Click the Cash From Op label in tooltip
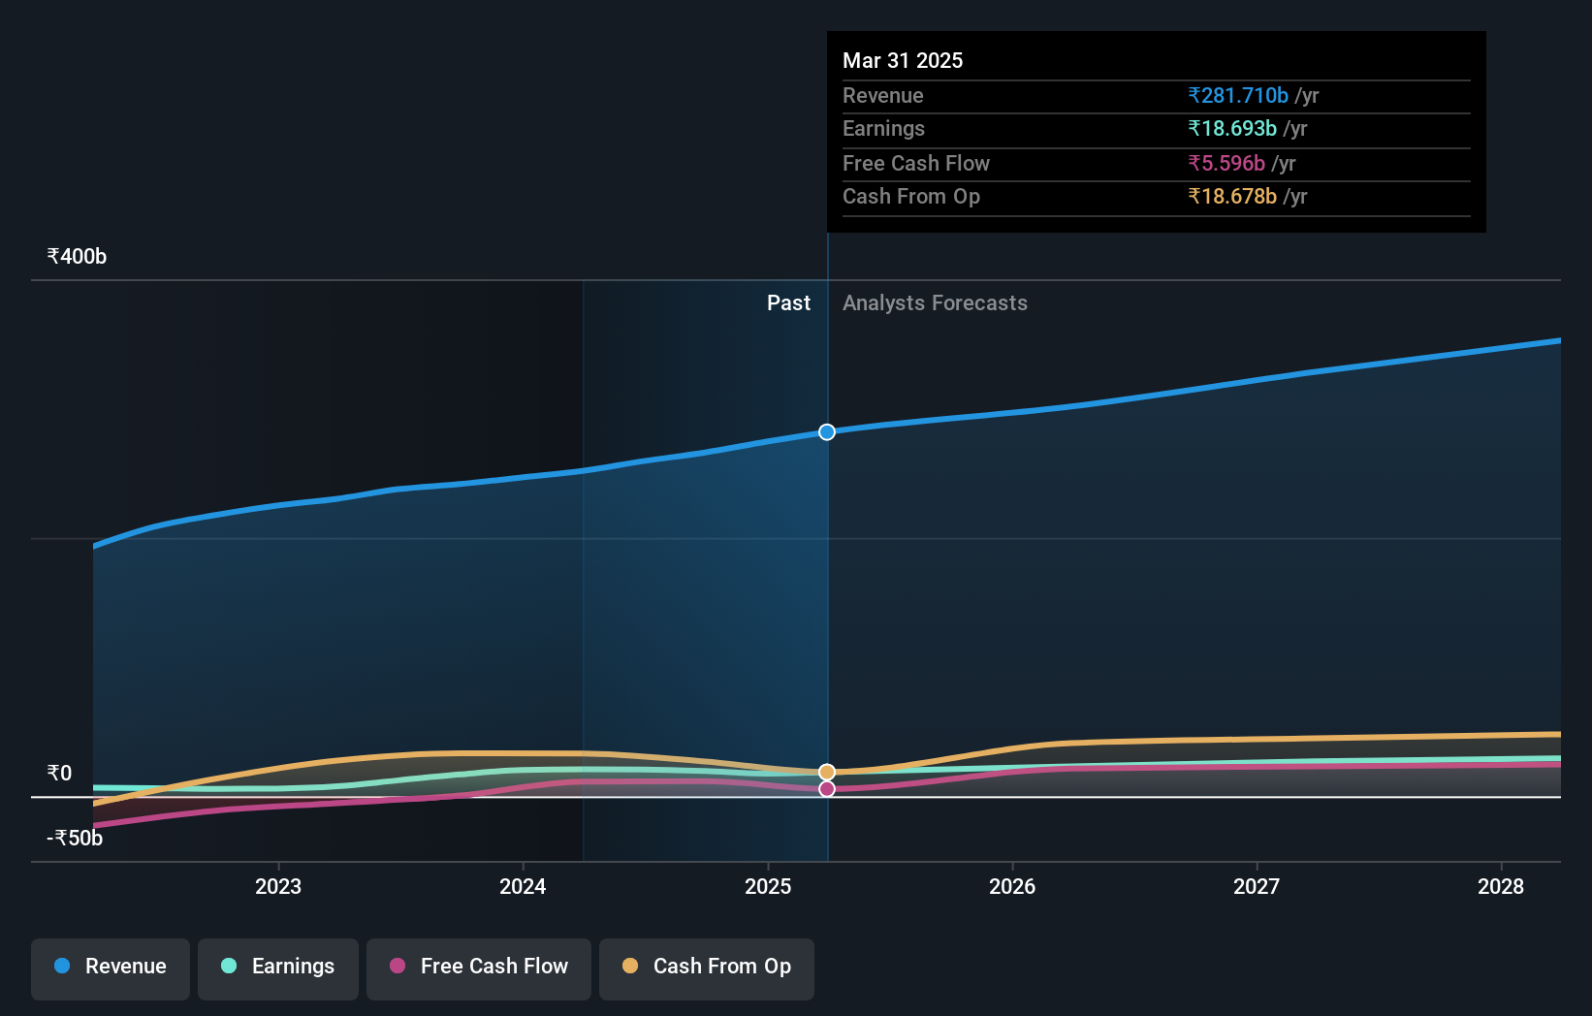Viewport: 1592px width, 1016px height. point(911,196)
